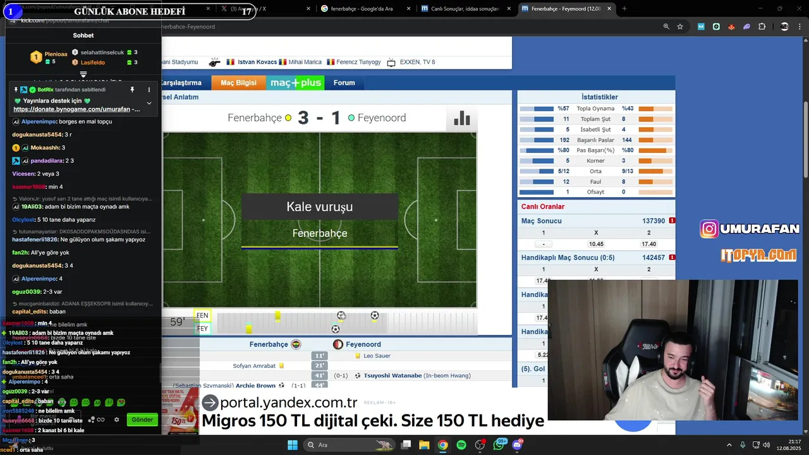
Task: Open a new browser tab
Action: click(x=624, y=9)
